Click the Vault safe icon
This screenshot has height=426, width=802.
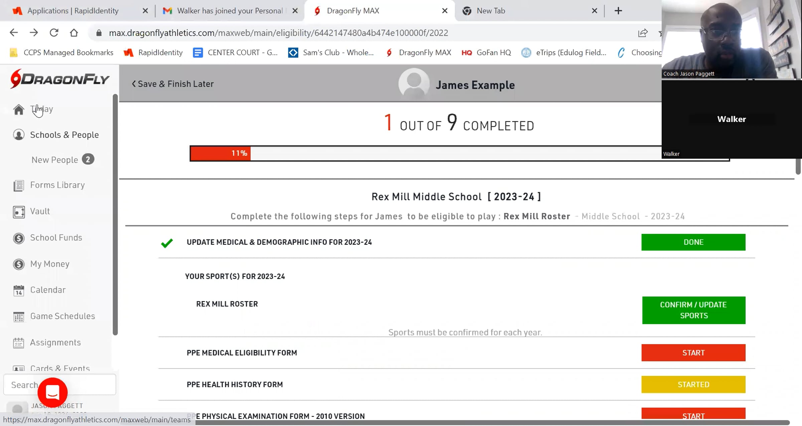[x=19, y=212]
